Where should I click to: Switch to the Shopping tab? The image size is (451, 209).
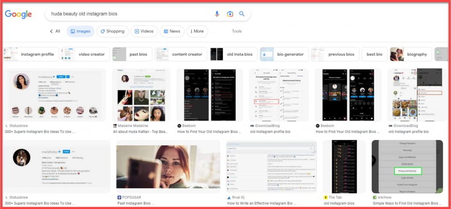112,31
